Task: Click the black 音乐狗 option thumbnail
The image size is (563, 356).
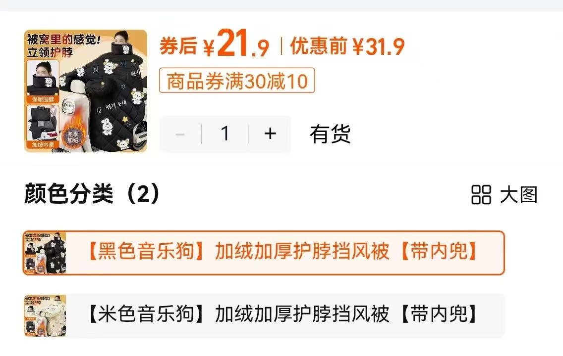Action: 45,253
